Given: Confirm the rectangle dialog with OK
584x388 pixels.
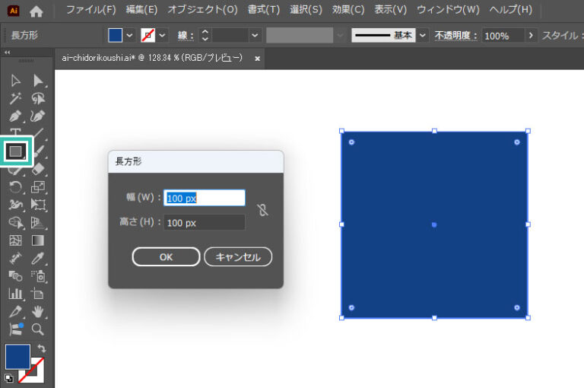Looking at the screenshot, I should click(166, 257).
